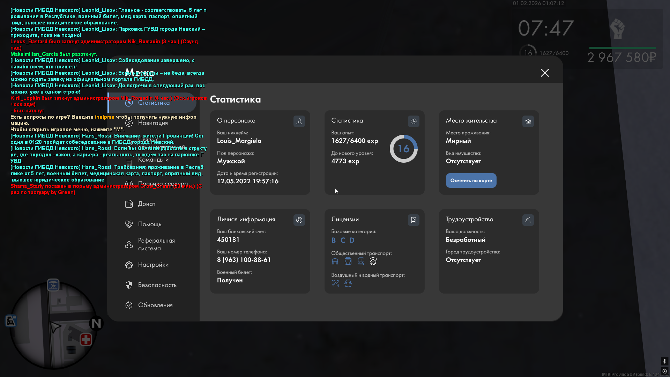Screen dimensions: 670x377
Task: Click the hospital red cross marker on minimap
Action: 86,339
